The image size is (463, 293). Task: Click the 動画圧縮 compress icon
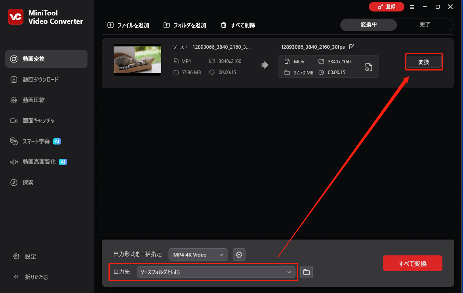point(14,100)
